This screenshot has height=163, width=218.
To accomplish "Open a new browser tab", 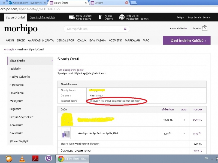I will (134, 3).
